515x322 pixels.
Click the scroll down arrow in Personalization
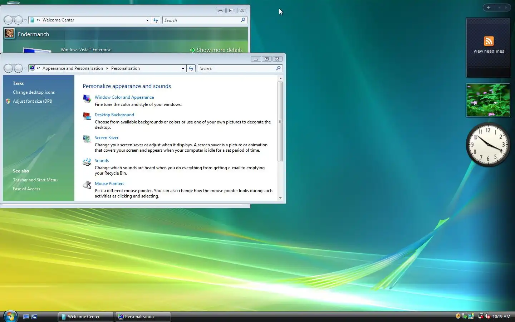[x=280, y=198]
